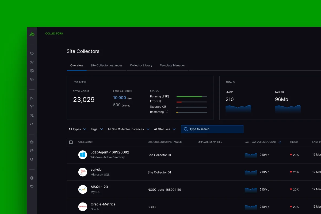This screenshot has width=321, height=214.
Task: Click in the Type to search field
Action: 212,129
